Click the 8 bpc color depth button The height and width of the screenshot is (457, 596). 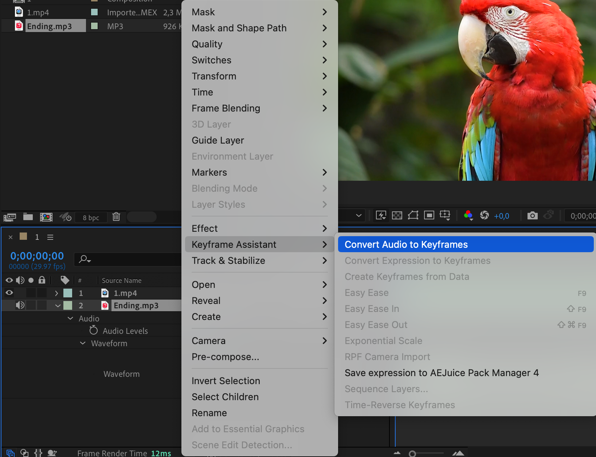click(91, 218)
